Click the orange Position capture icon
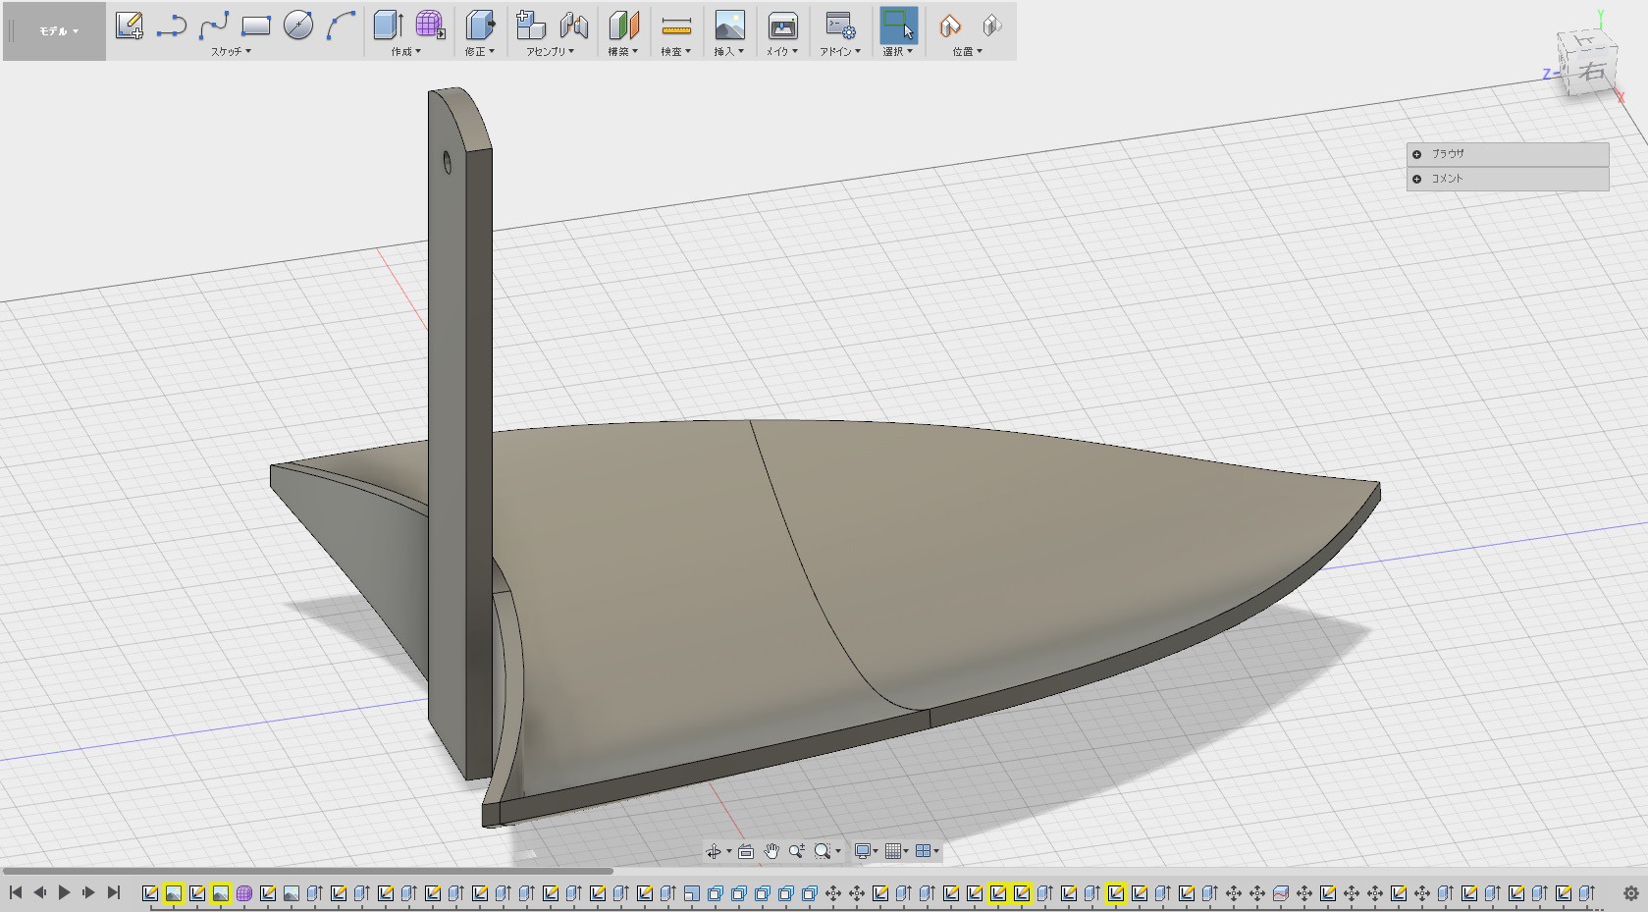Screen dimensions: 1648x912 click(949, 26)
